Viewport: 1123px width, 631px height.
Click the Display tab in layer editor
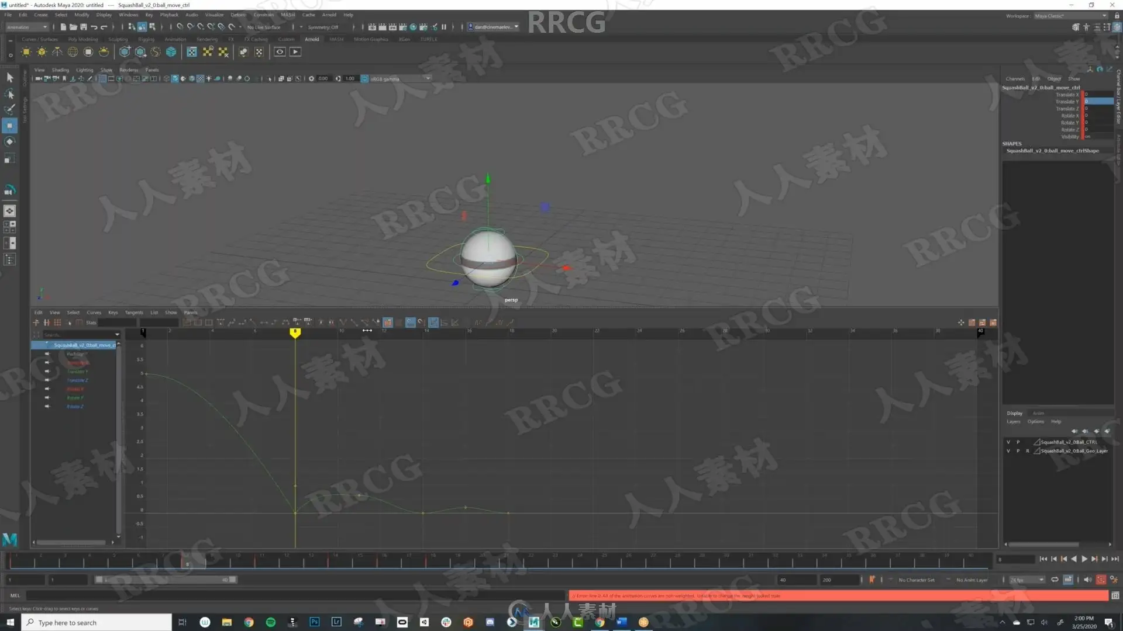pyautogui.click(x=1014, y=413)
